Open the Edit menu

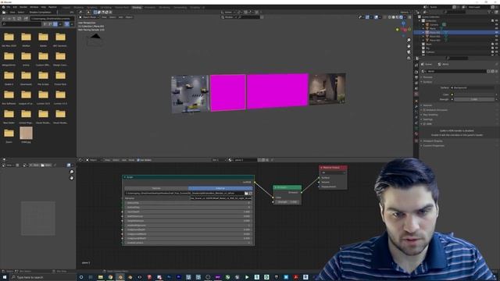coord(15,7)
